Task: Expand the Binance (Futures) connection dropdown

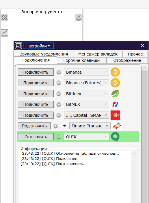Action: [86, 83]
